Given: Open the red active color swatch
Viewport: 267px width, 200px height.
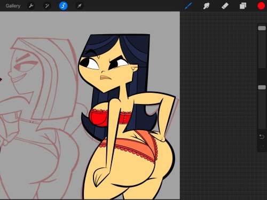Looking at the screenshot, I should 261,6.
